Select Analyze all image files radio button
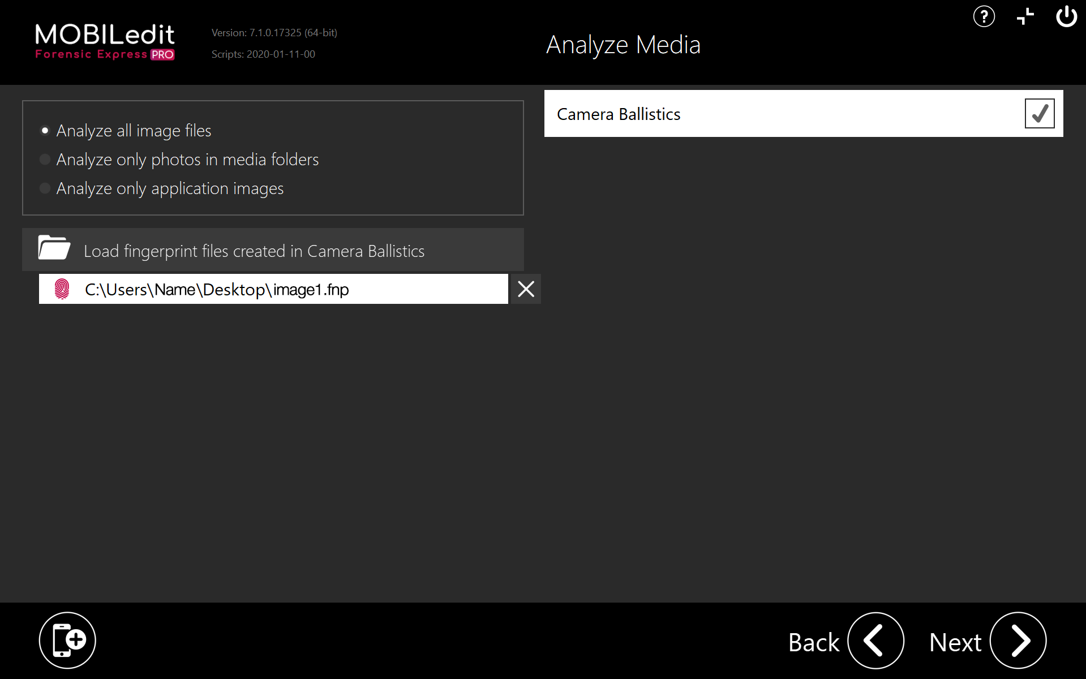Image resolution: width=1086 pixels, height=679 pixels. pyautogui.click(x=45, y=131)
